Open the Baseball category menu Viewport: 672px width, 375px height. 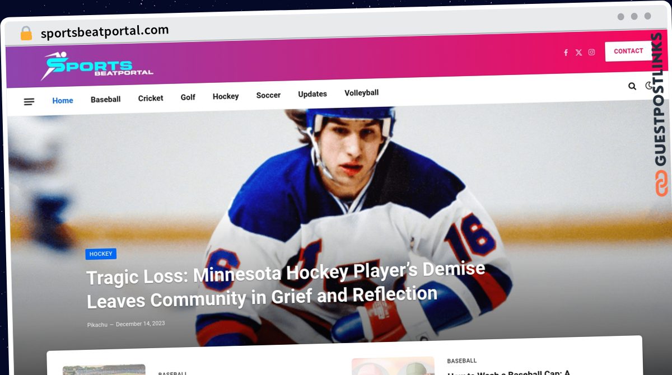pyautogui.click(x=106, y=99)
